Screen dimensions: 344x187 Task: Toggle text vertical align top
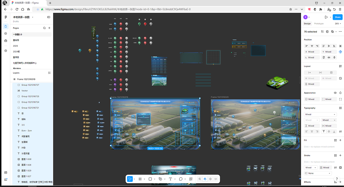click(x=324, y=131)
